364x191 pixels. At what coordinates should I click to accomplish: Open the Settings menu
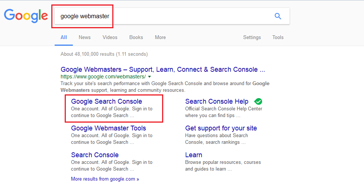[252, 38]
